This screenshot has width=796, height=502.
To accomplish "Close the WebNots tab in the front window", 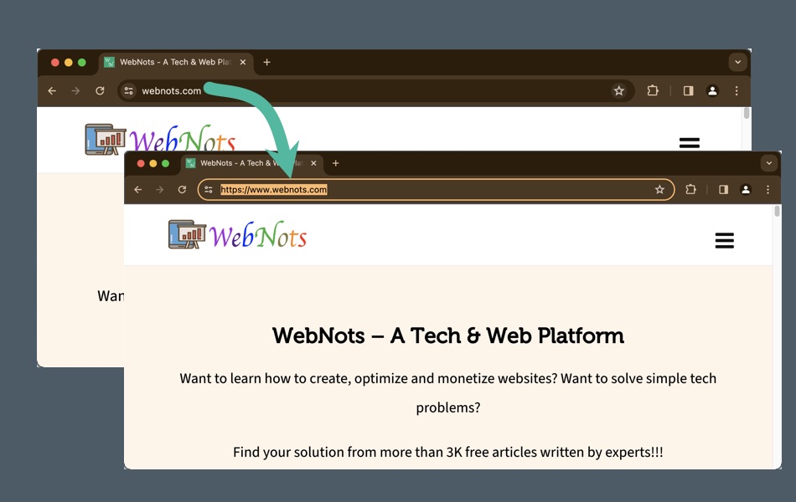I will [313, 163].
